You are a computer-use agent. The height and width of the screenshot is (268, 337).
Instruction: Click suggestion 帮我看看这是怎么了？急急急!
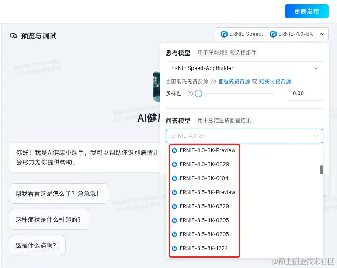coord(59,193)
